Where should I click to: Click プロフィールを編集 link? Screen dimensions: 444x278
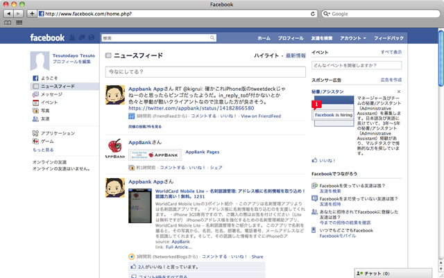click(x=71, y=62)
